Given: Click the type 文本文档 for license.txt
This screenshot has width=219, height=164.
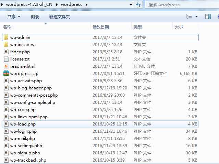Looking at the screenshot, I should coord(142,59).
